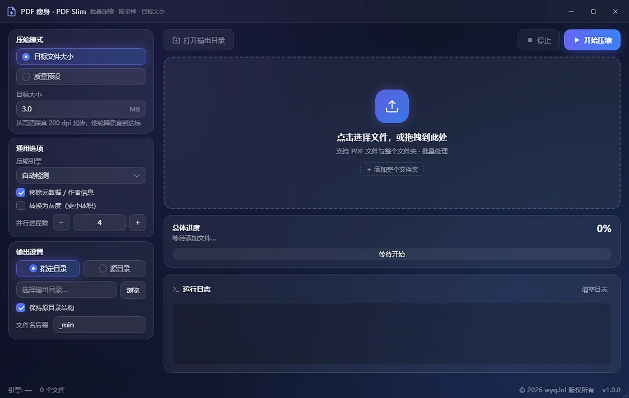The height and width of the screenshot is (398, 629).
Task: Click the 0 个文件 status bar entry
Action: pos(52,390)
